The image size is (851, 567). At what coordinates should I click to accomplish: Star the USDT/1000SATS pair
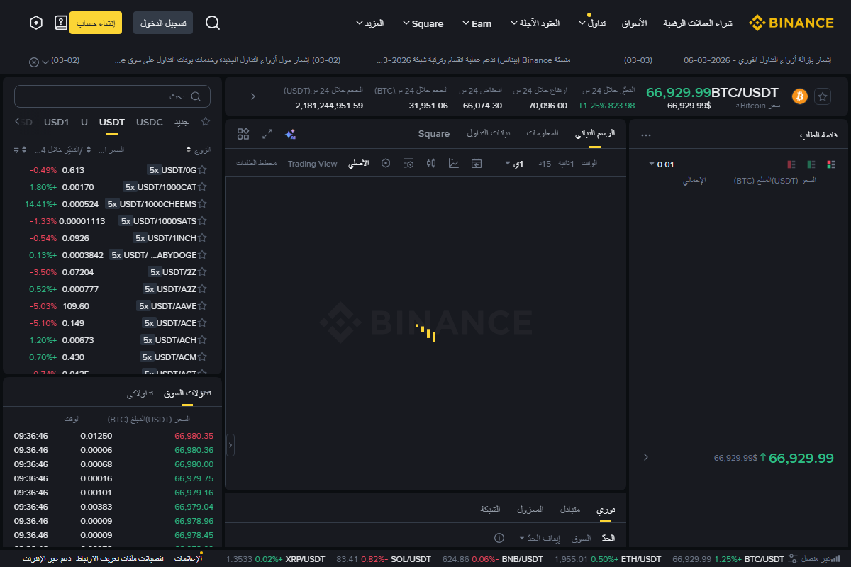coord(202,221)
